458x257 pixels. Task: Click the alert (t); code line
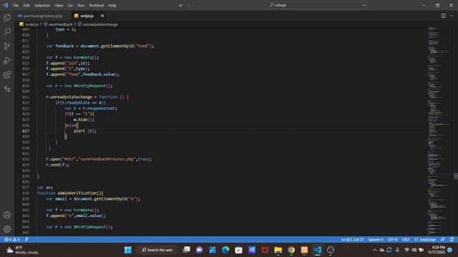pos(84,131)
